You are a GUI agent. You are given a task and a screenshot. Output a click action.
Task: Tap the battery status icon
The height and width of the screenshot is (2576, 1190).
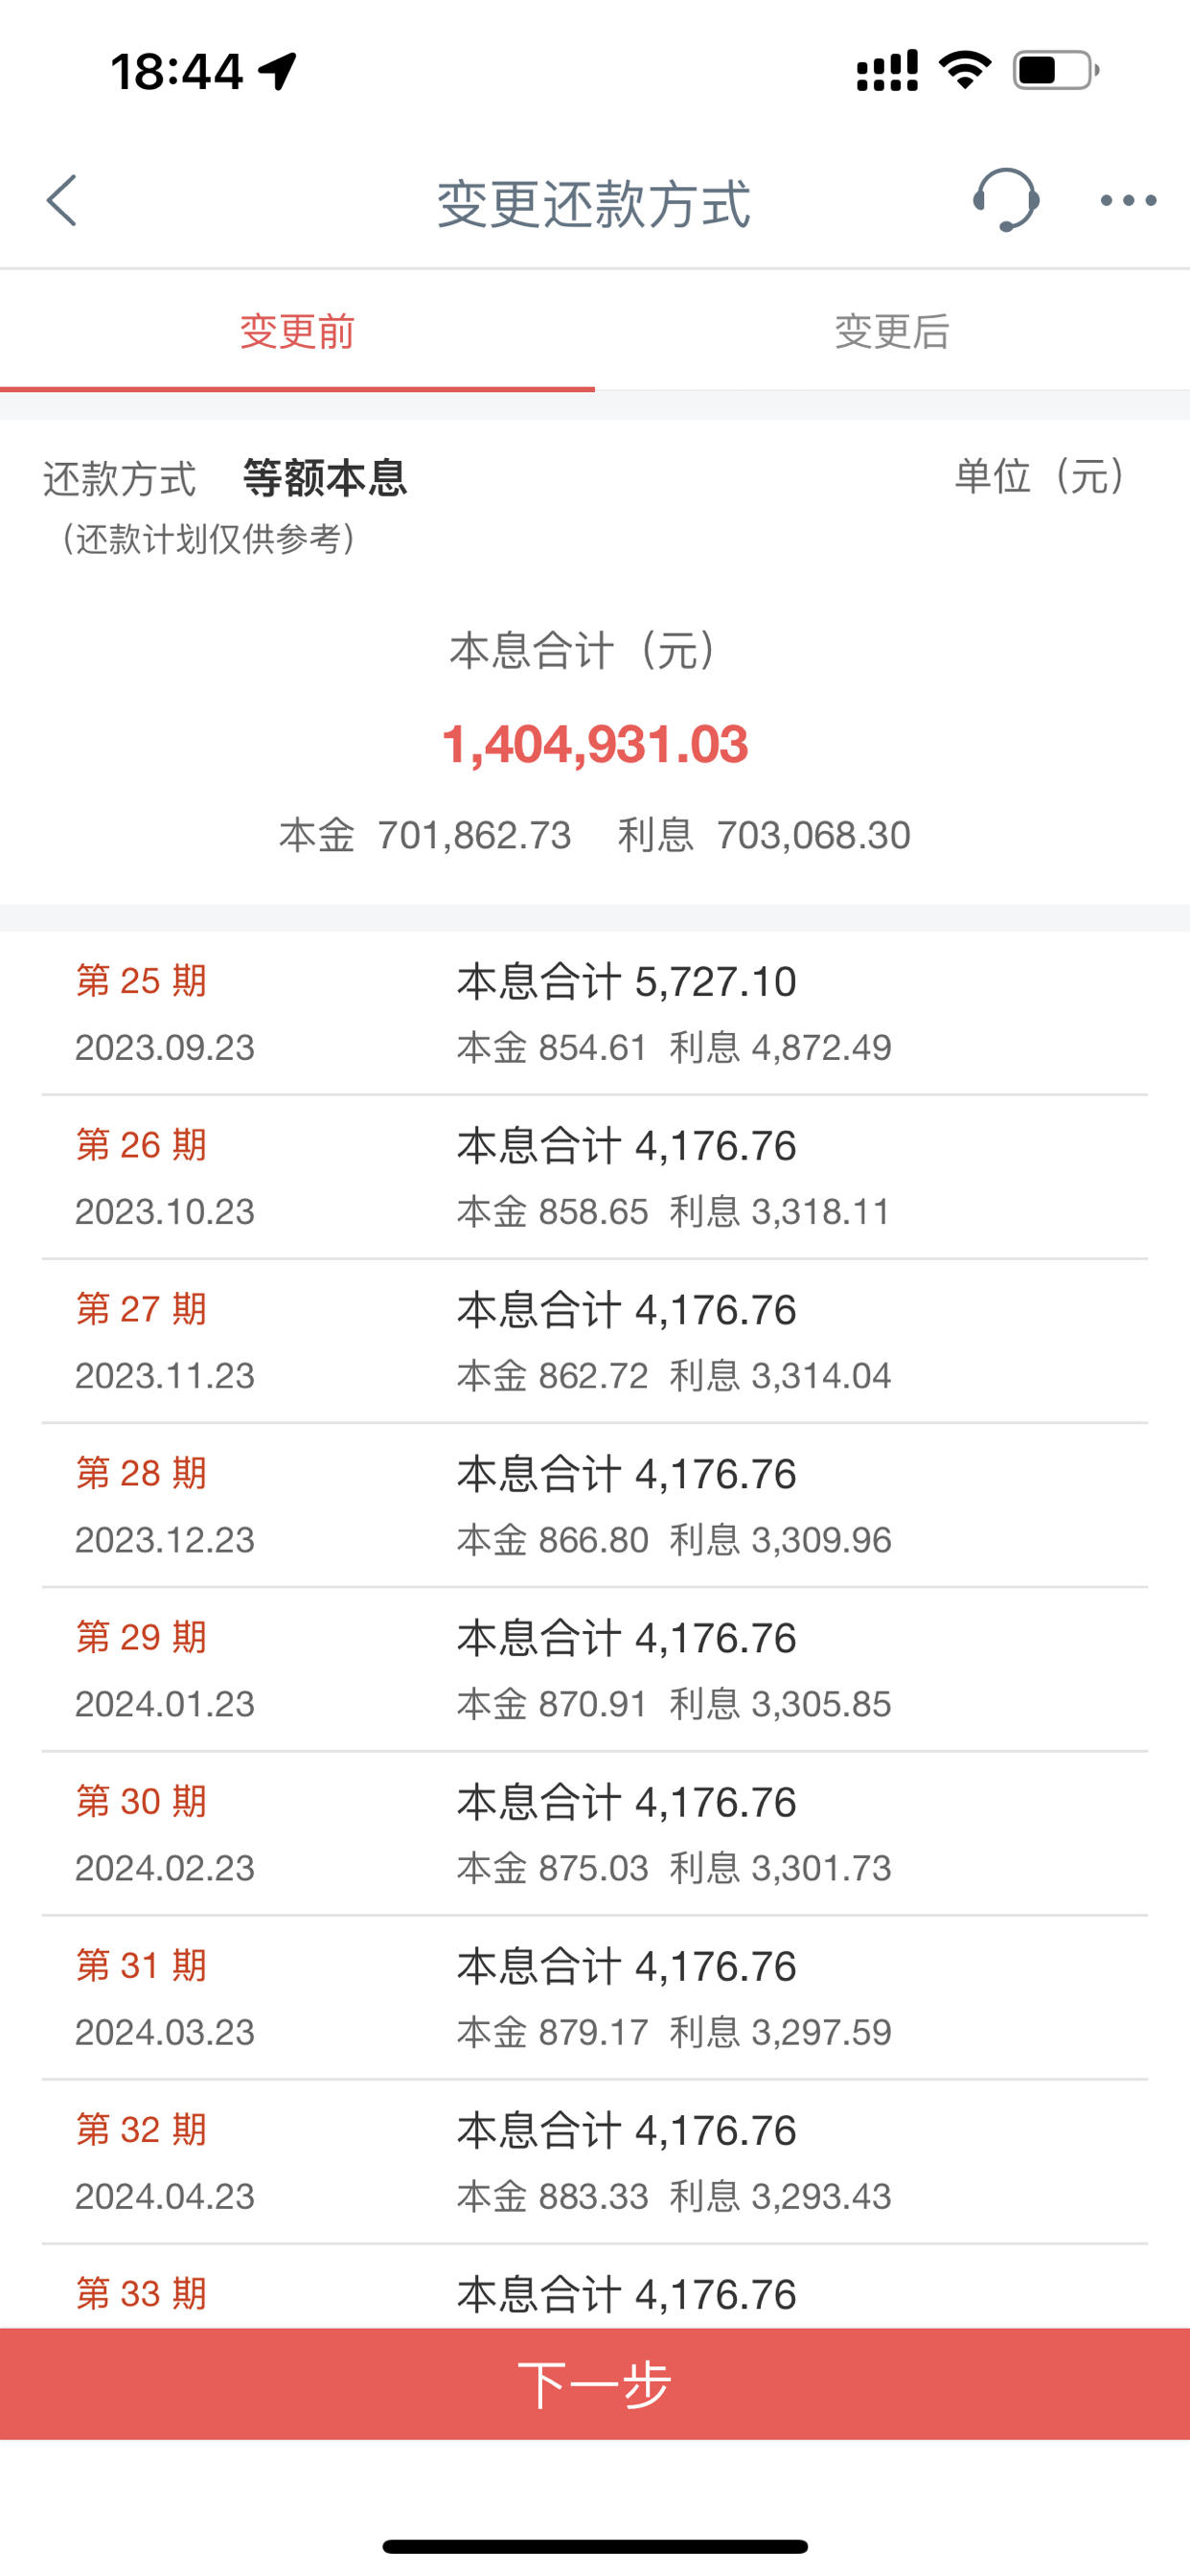[1056, 70]
